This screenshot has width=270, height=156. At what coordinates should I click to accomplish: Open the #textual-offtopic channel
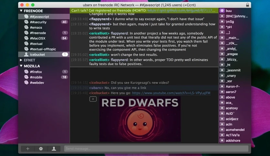[44, 49]
